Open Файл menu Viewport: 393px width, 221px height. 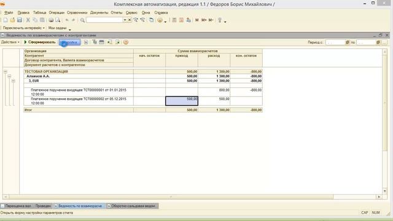[x=9, y=12]
